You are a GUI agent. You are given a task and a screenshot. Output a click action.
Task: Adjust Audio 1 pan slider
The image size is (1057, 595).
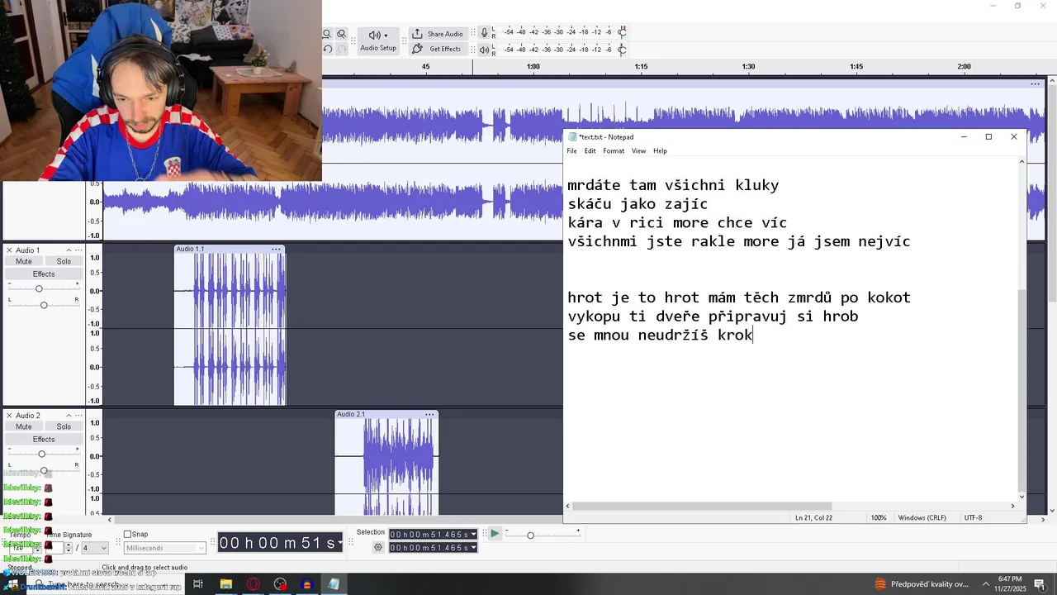pos(44,305)
